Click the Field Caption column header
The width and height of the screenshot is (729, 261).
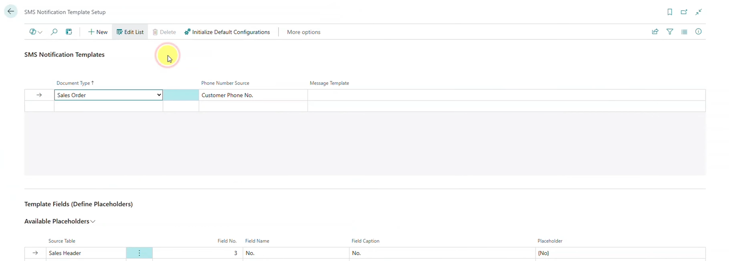click(x=365, y=241)
